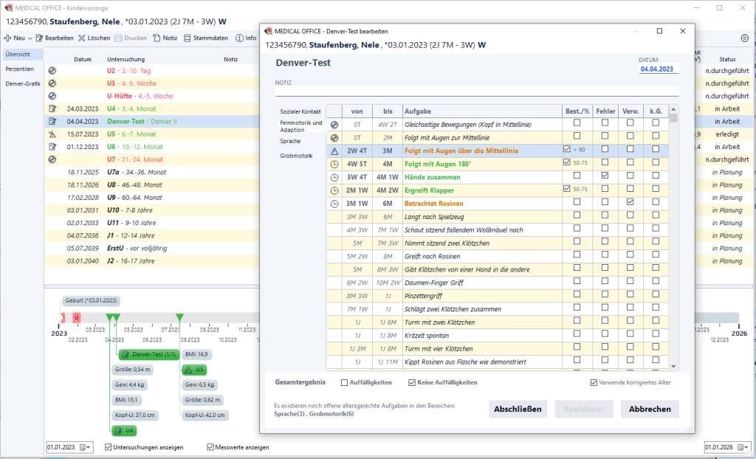Click status icon of 'Folgt mit Augen zur Mittellinie' row
Screen dimensions: 756x459
pyautogui.click(x=334, y=137)
